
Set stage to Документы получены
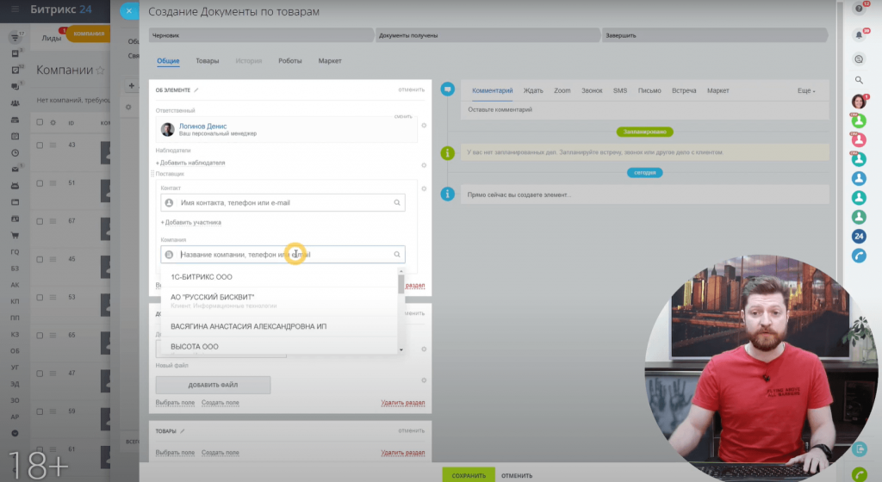pyautogui.click(x=487, y=35)
